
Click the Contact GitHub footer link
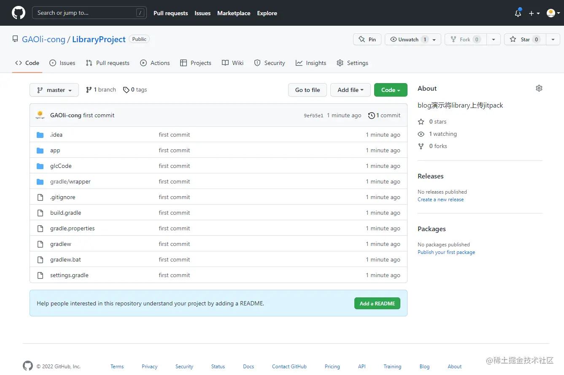pyautogui.click(x=289, y=367)
